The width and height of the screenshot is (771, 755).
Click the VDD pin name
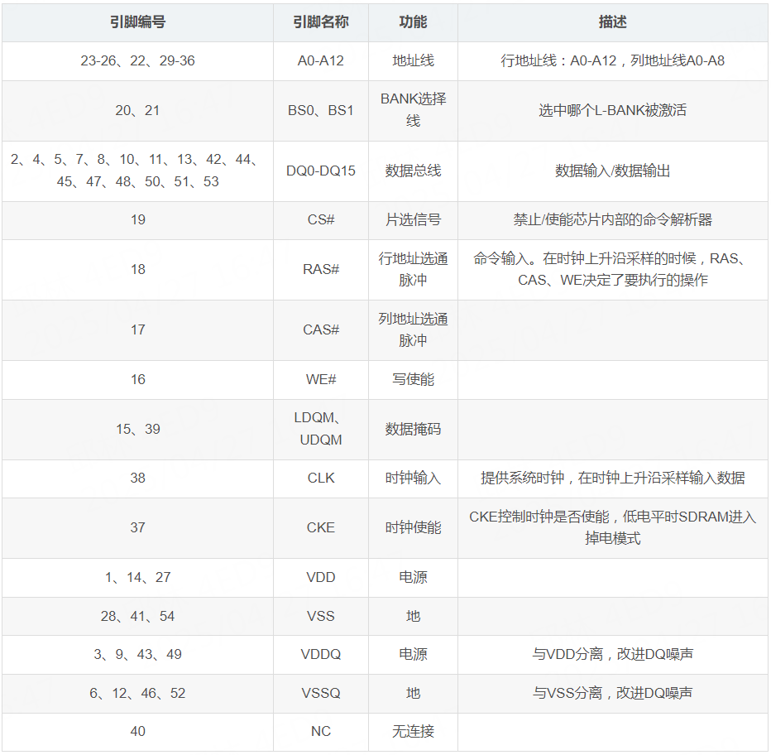pyautogui.click(x=321, y=577)
